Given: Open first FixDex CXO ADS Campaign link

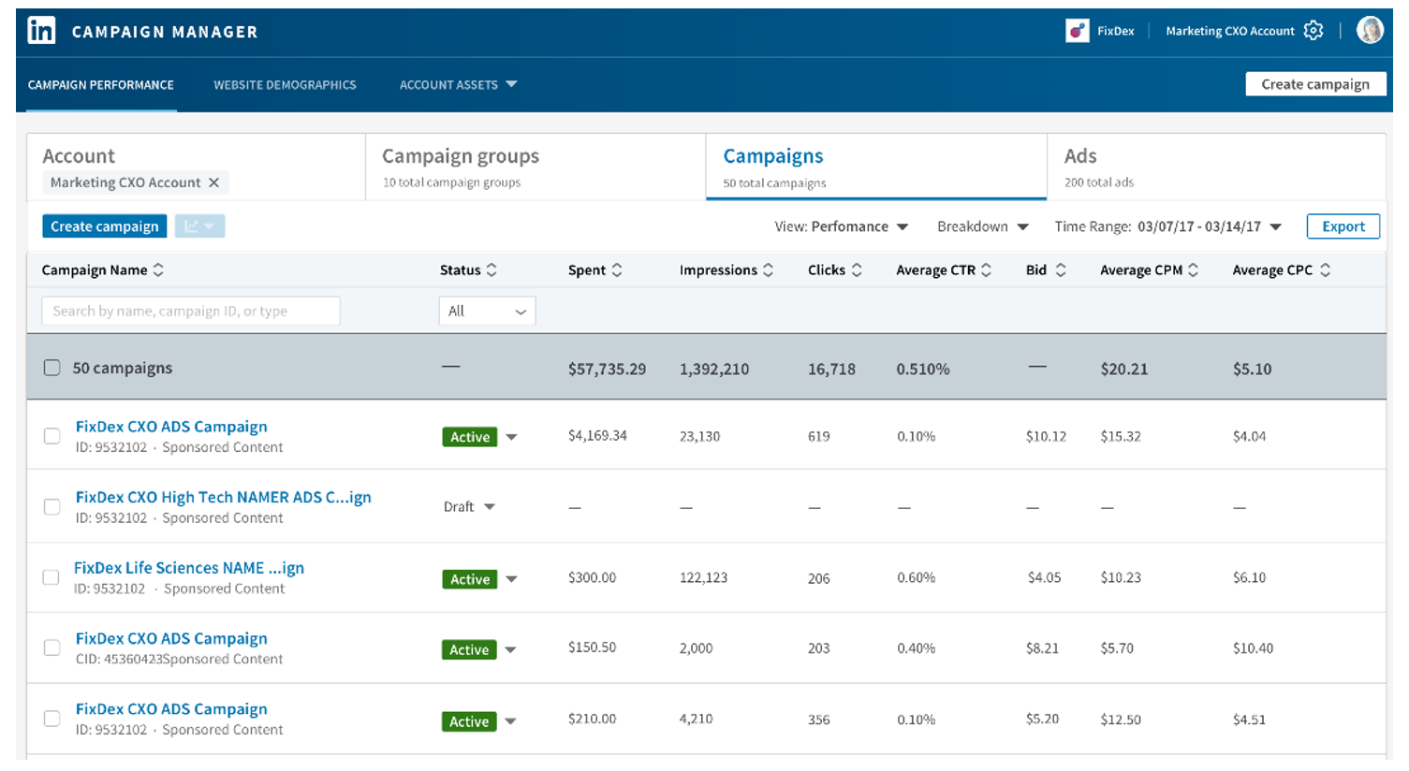Looking at the screenshot, I should click(171, 427).
